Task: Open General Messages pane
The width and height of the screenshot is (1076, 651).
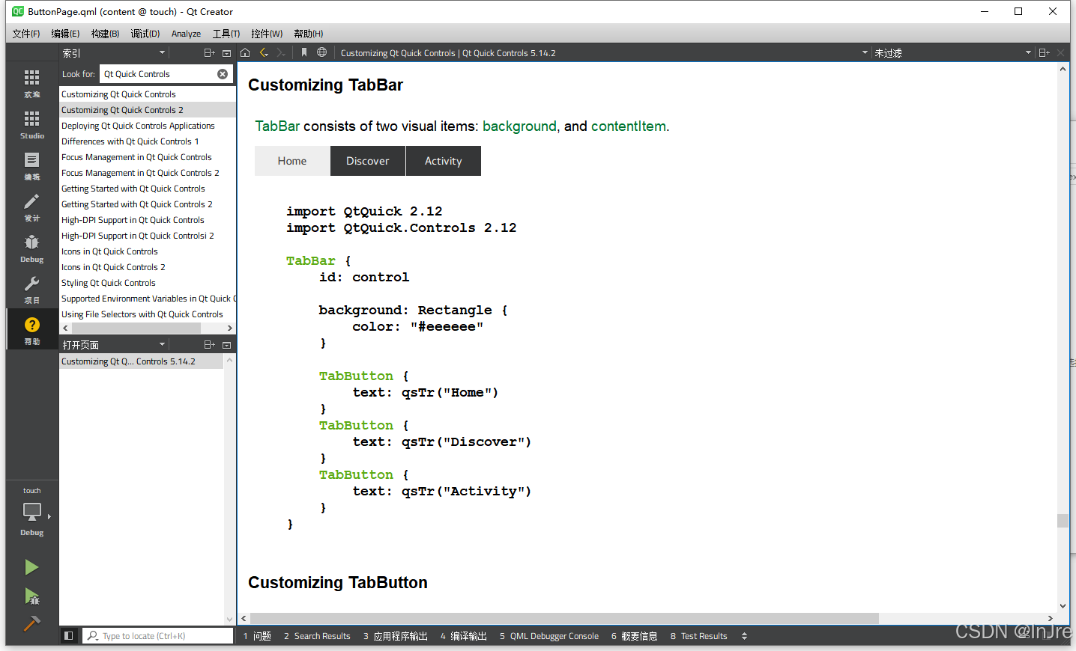Action: [x=634, y=636]
